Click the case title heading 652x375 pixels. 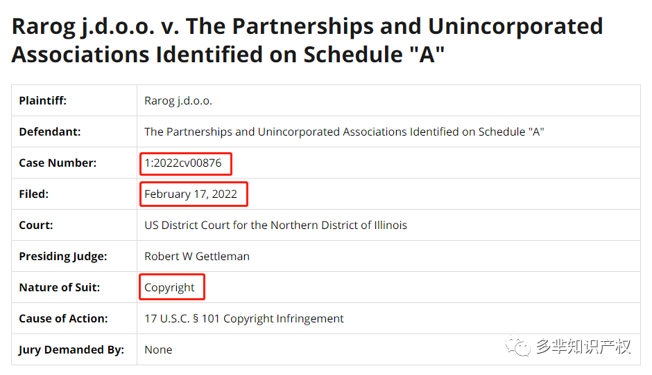pos(307,41)
